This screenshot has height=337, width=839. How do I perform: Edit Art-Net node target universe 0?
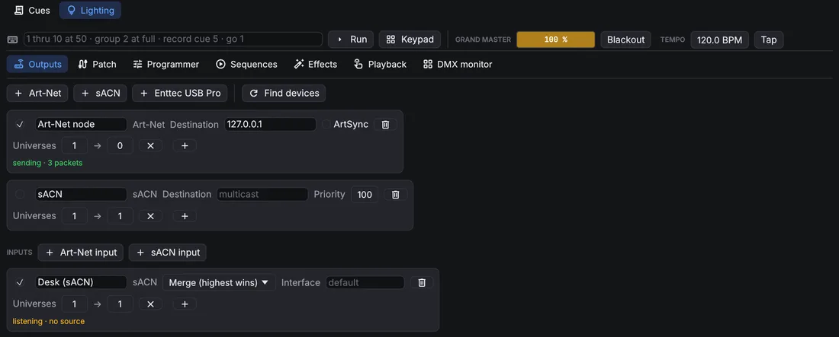[120, 145]
